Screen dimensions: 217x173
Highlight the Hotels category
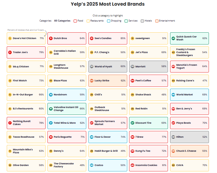pos(142,21)
